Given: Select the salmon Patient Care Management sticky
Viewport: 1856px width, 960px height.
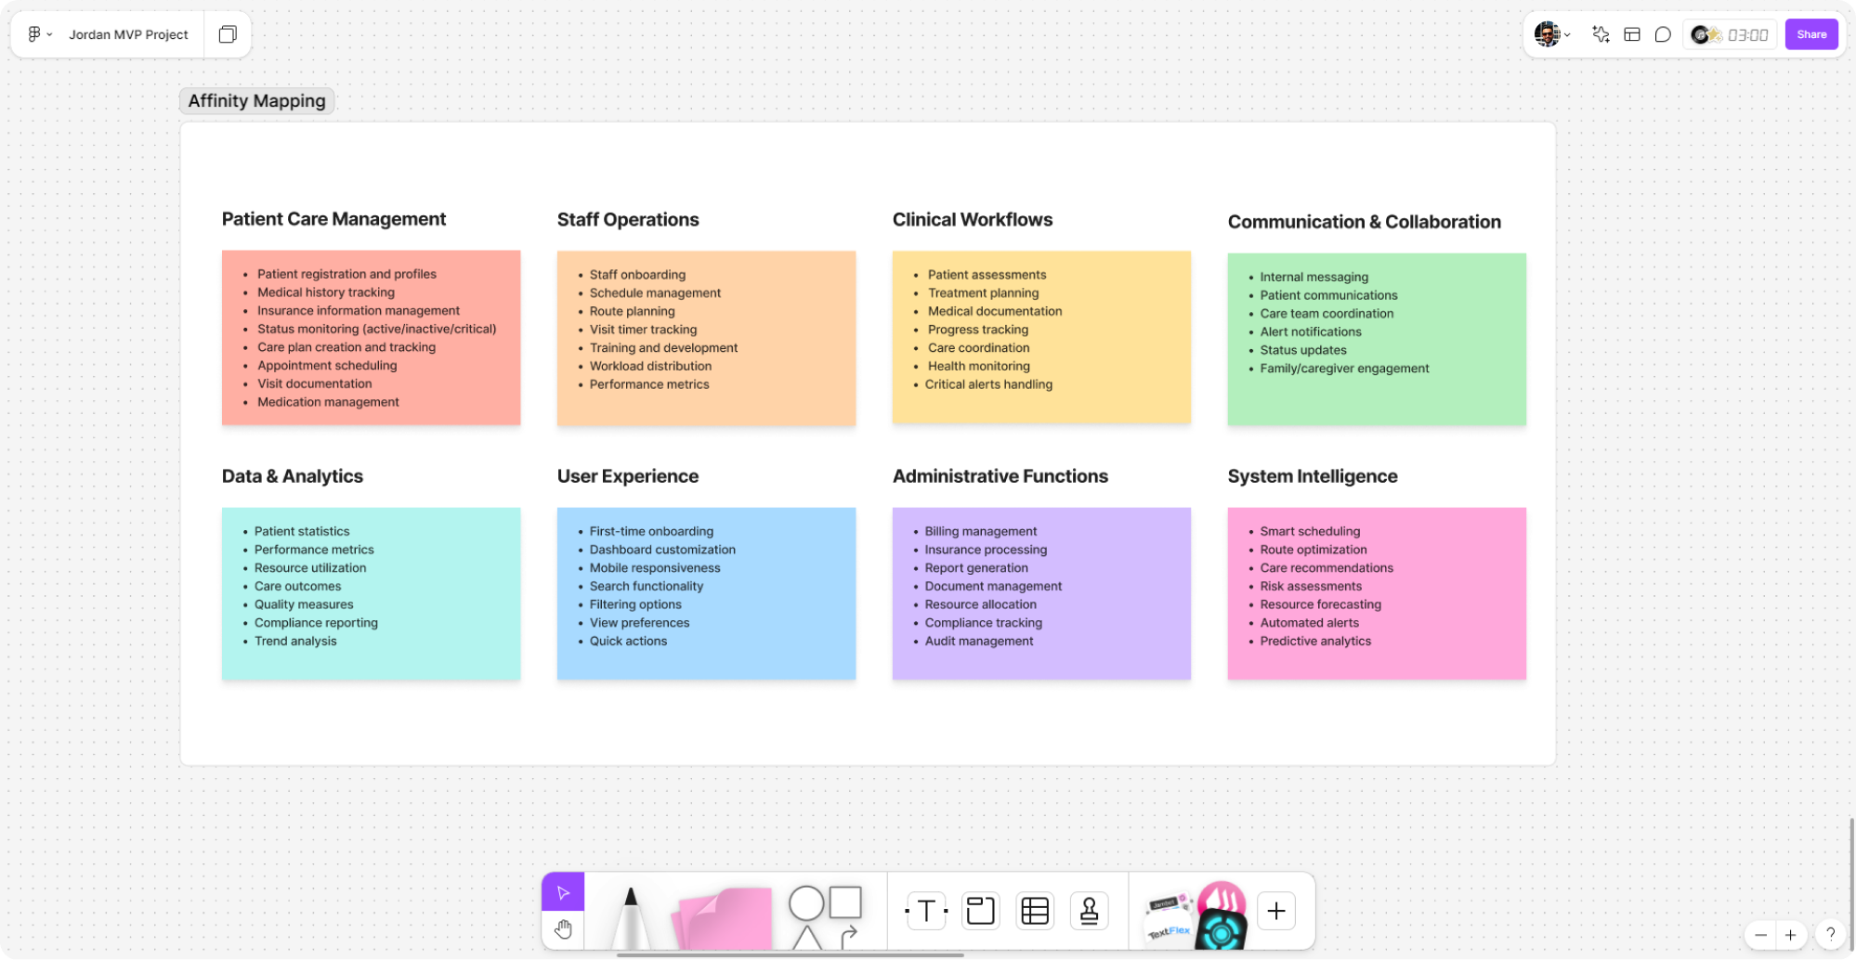Looking at the screenshot, I should 371,338.
